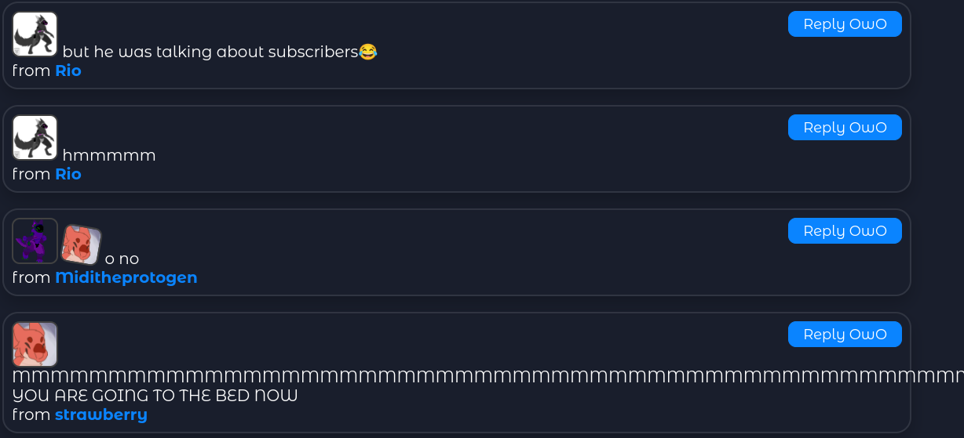This screenshot has height=438, width=964.
Task: Open Rio's profile from the subscribers message
Action: coord(68,71)
